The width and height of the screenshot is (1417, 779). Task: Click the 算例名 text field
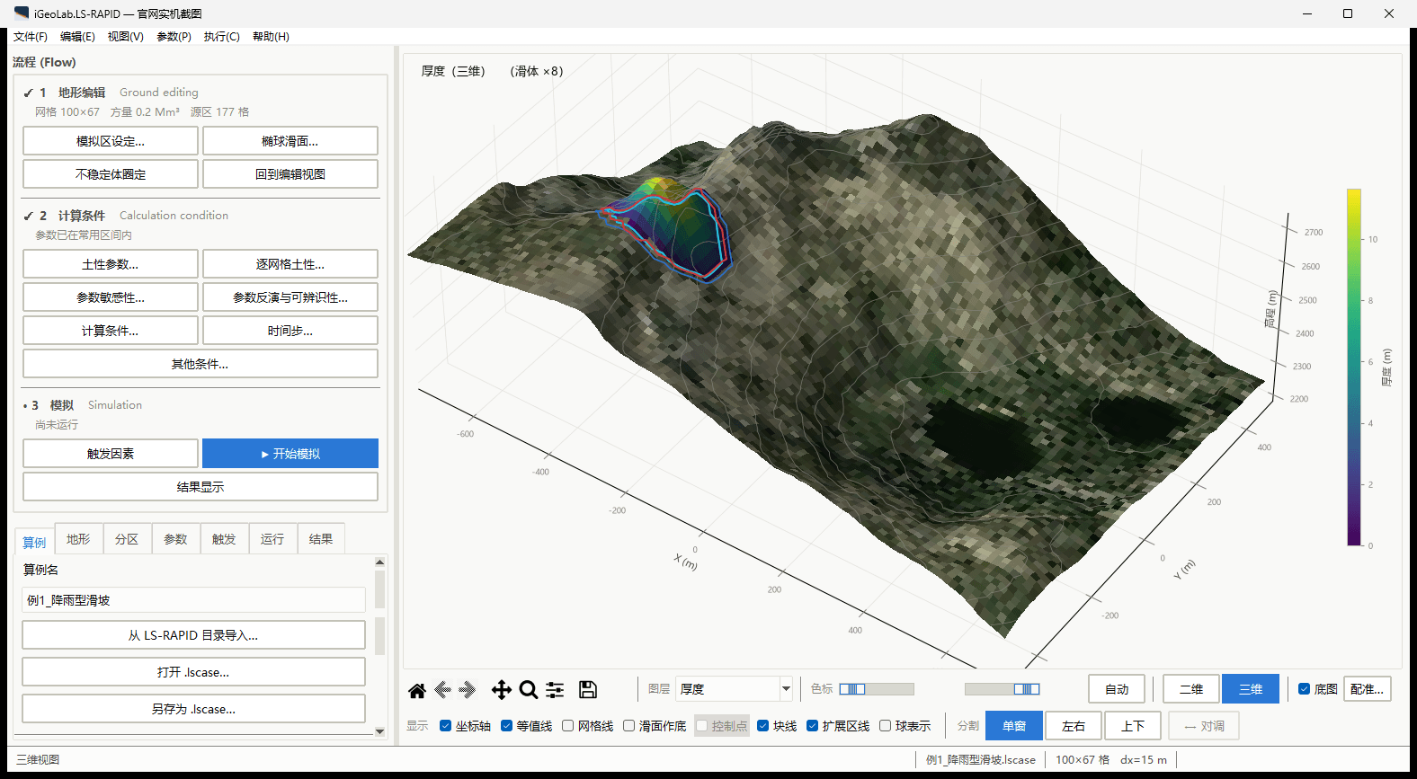tap(193, 600)
